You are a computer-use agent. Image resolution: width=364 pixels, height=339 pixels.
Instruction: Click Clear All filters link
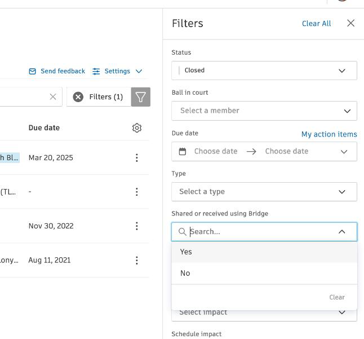pyautogui.click(x=316, y=24)
